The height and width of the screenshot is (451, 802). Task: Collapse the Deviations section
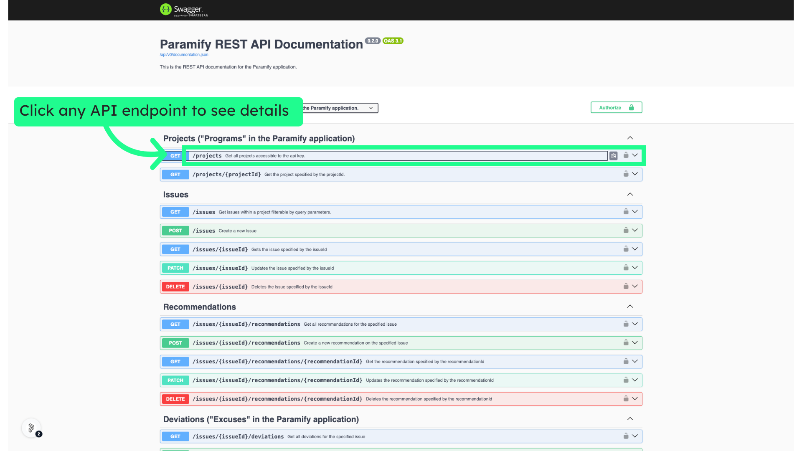(630, 419)
